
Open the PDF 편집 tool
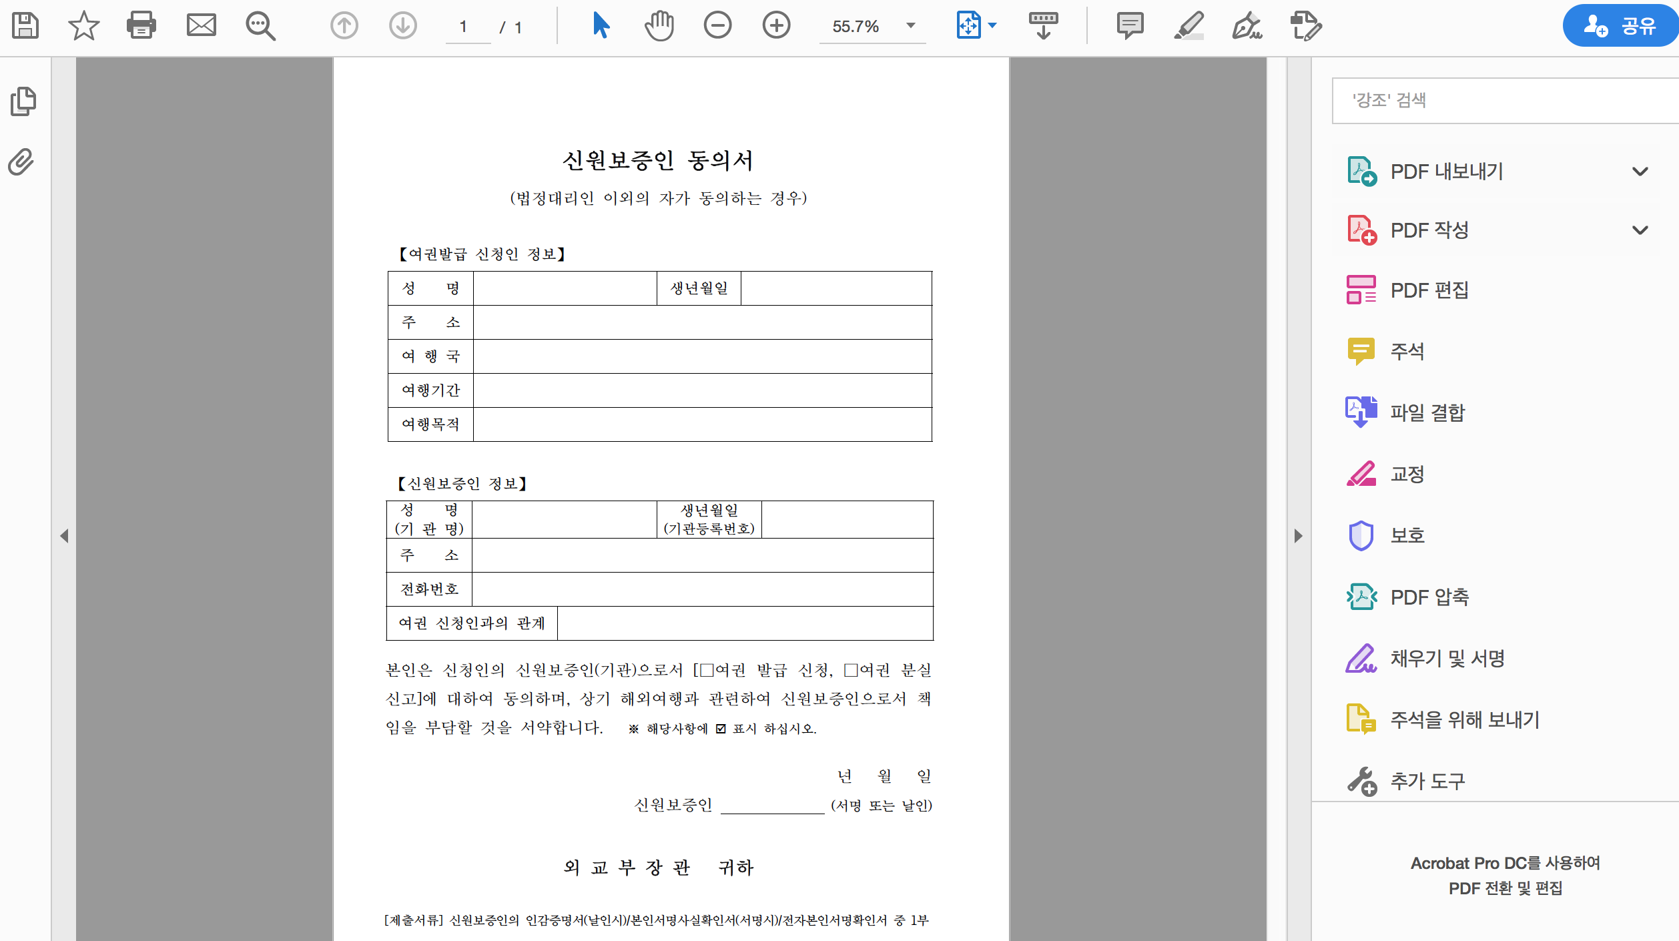[1429, 290]
